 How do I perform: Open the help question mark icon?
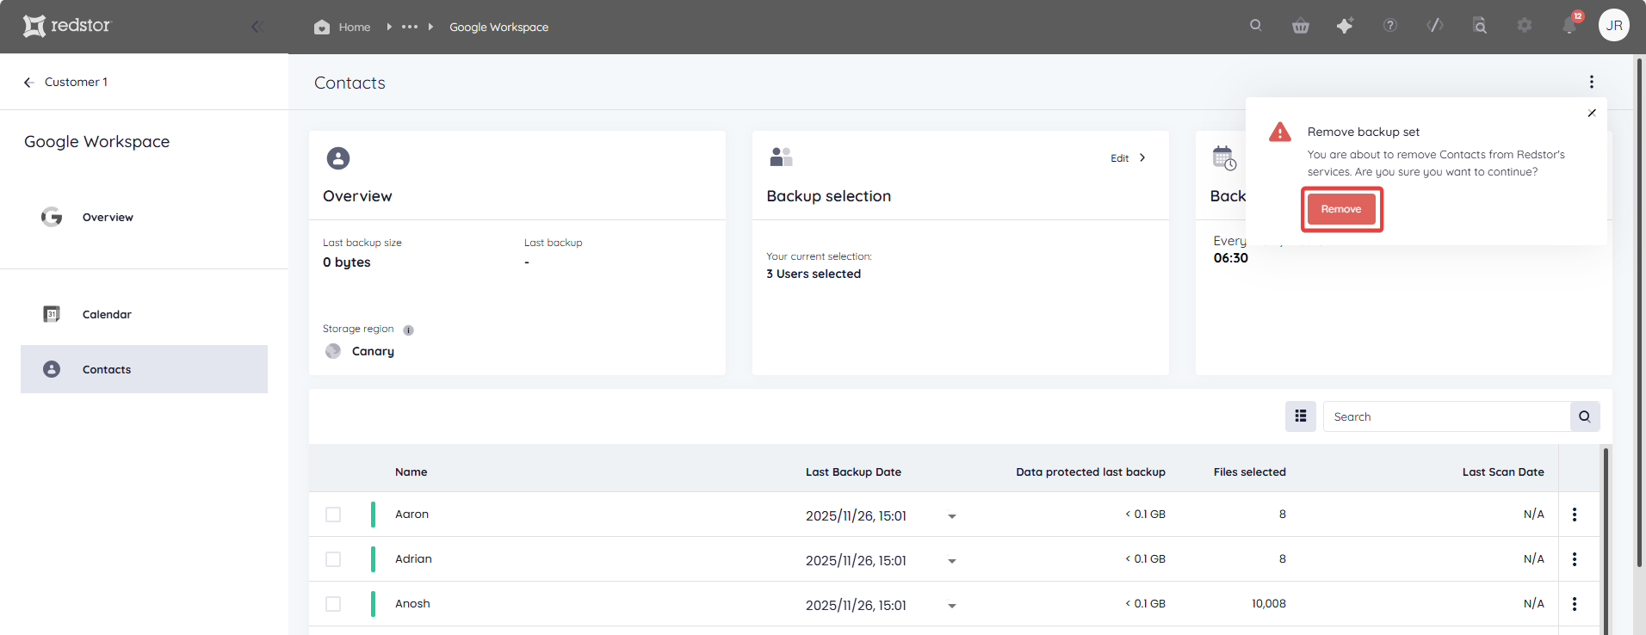[x=1390, y=26]
